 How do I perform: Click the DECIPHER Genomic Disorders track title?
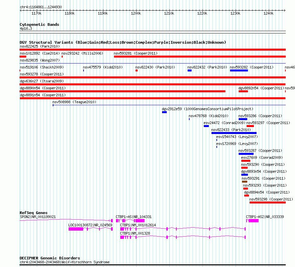[x=50, y=258]
